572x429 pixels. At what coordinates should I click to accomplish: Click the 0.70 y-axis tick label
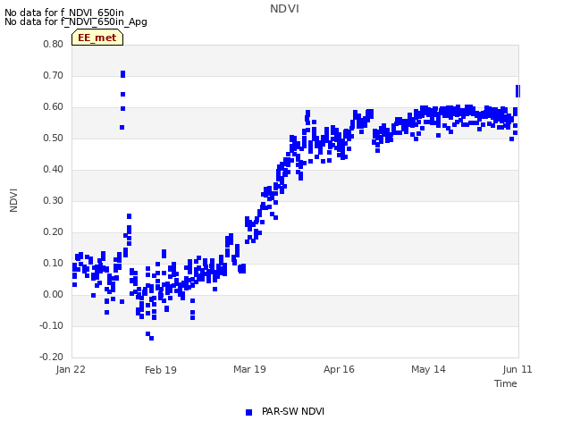pyautogui.click(x=54, y=75)
